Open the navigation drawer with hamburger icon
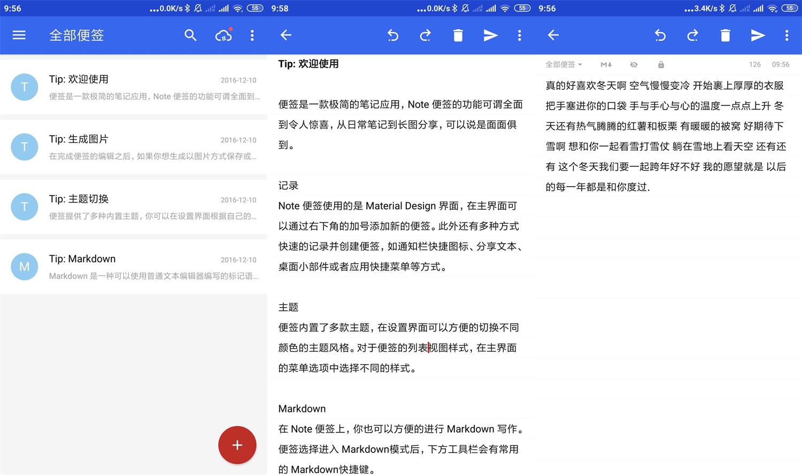 [x=19, y=35]
